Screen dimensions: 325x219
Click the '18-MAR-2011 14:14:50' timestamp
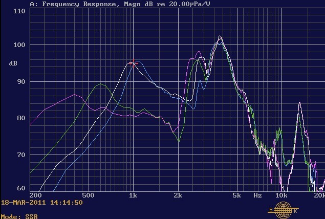point(42,203)
